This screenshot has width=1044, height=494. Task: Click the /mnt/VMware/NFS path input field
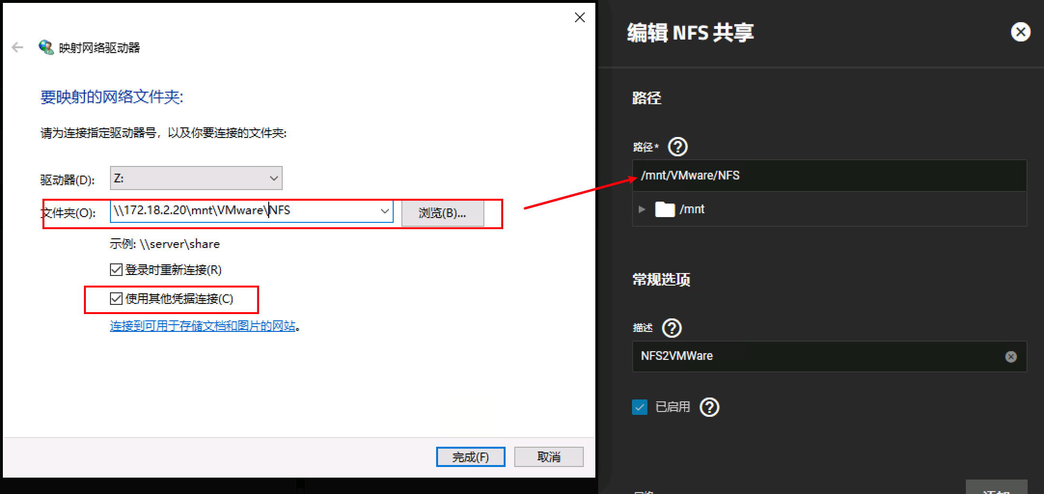pyautogui.click(x=829, y=176)
